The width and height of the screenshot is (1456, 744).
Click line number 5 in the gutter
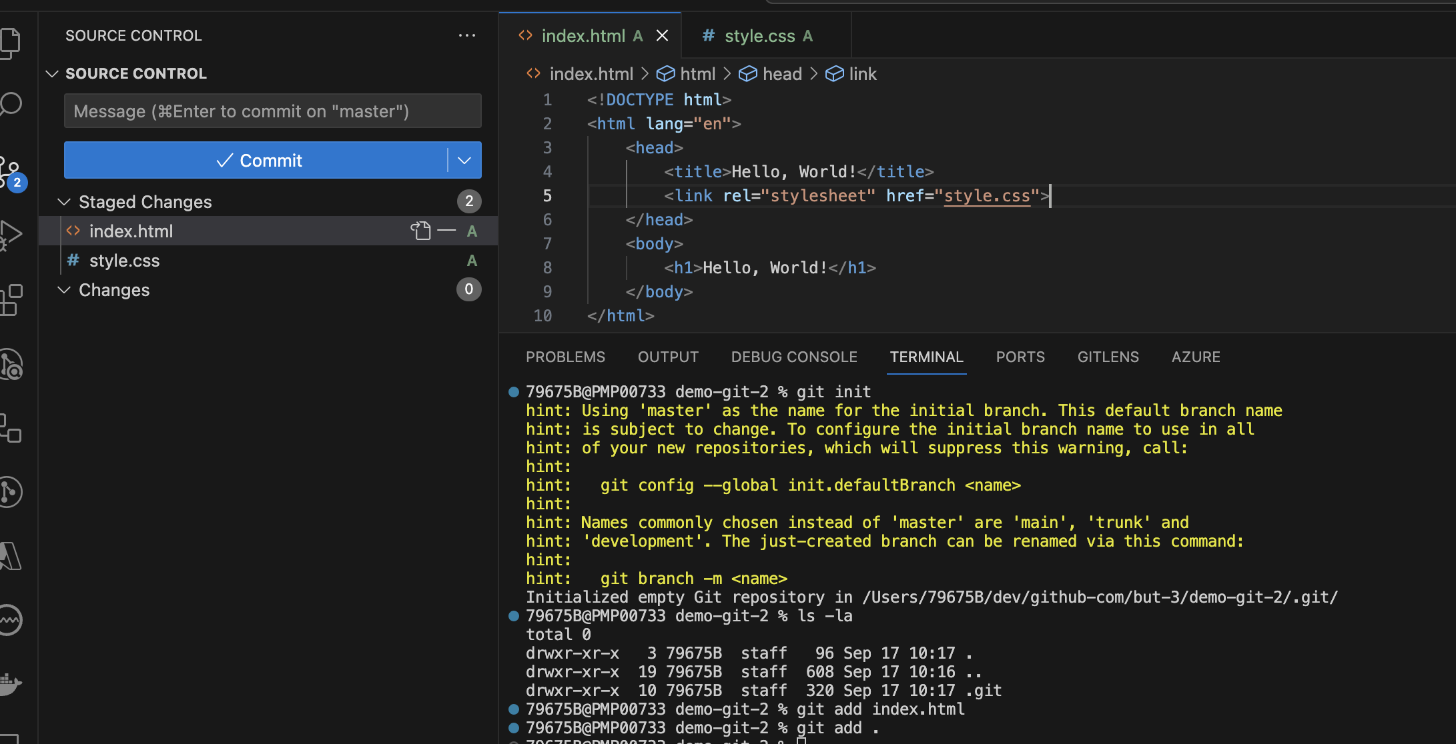547,195
